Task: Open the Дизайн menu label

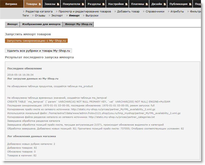Action: (157, 4)
